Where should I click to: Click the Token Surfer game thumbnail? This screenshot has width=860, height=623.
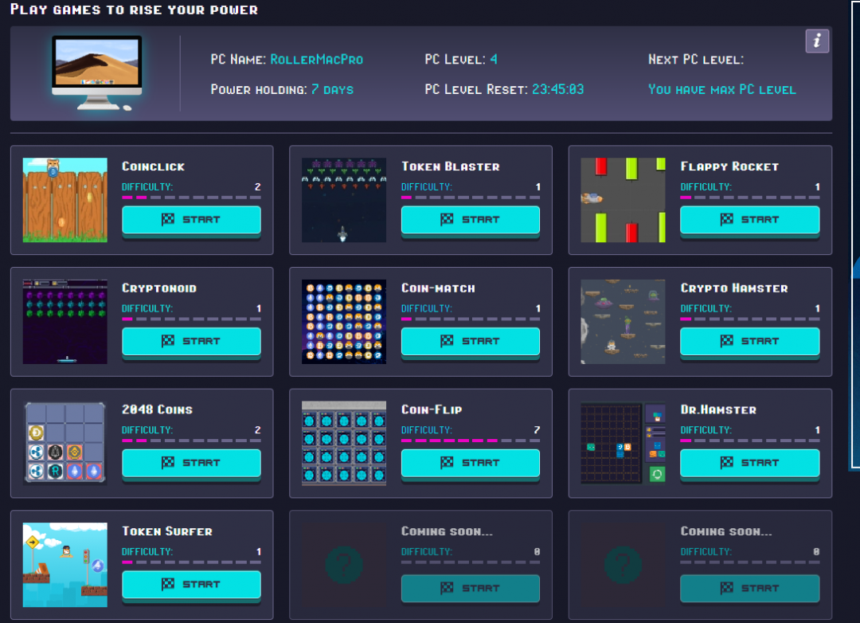click(64, 565)
